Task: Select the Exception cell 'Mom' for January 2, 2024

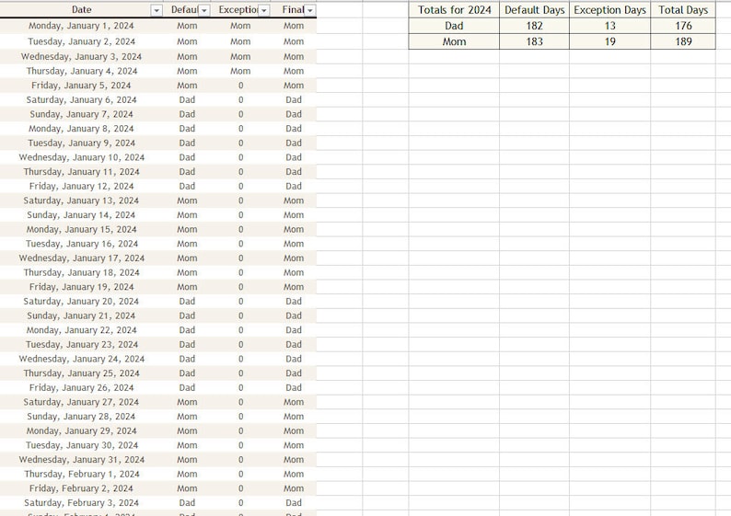Action: point(240,41)
